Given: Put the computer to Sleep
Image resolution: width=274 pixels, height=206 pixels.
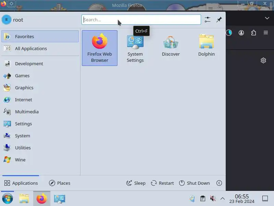Looking at the screenshot, I should pos(136,183).
